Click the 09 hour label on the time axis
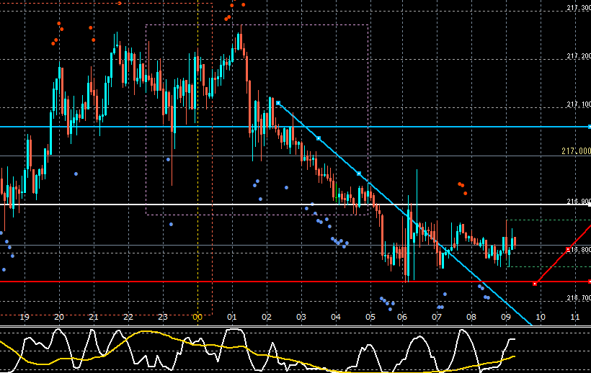Screen dimensions: 591x373 click(506, 317)
